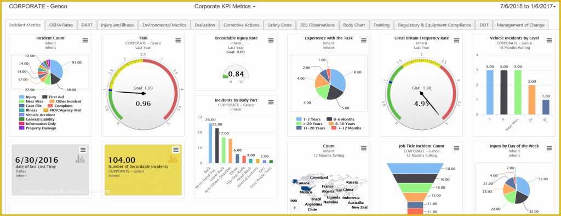This screenshot has width=561, height=216.
Task: Toggle the 1-2 Years legend entry
Action: 308,119
